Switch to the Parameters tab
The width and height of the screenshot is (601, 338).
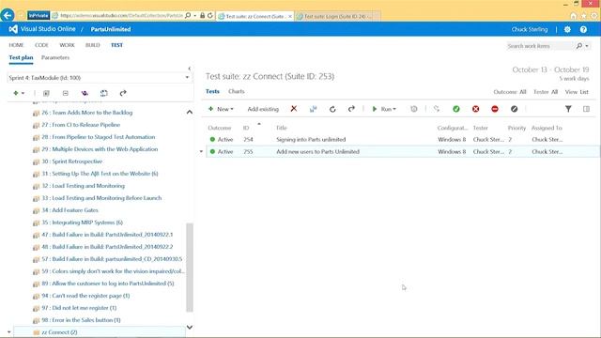point(55,57)
